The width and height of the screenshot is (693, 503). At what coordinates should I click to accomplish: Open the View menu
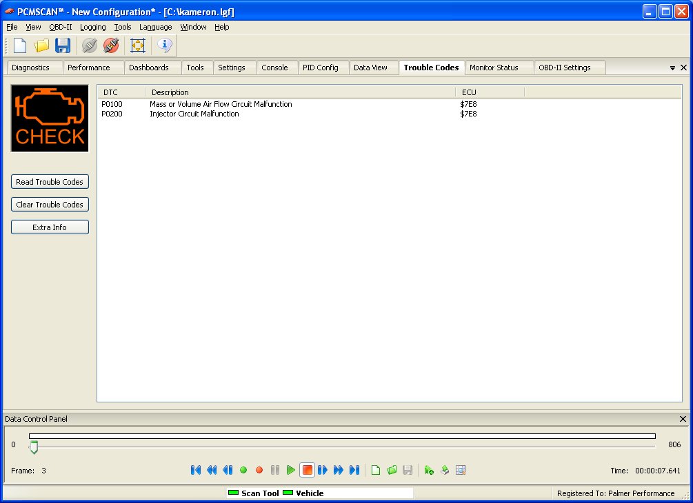pos(33,27)
